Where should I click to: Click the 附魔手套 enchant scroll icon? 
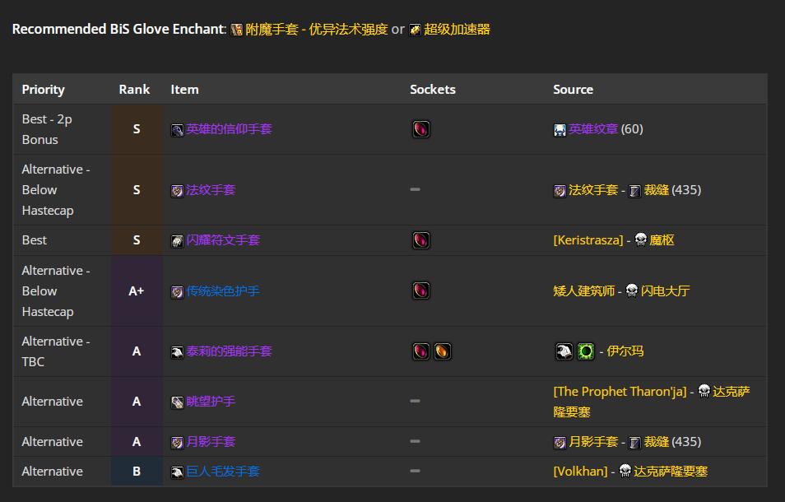[237, 30]
